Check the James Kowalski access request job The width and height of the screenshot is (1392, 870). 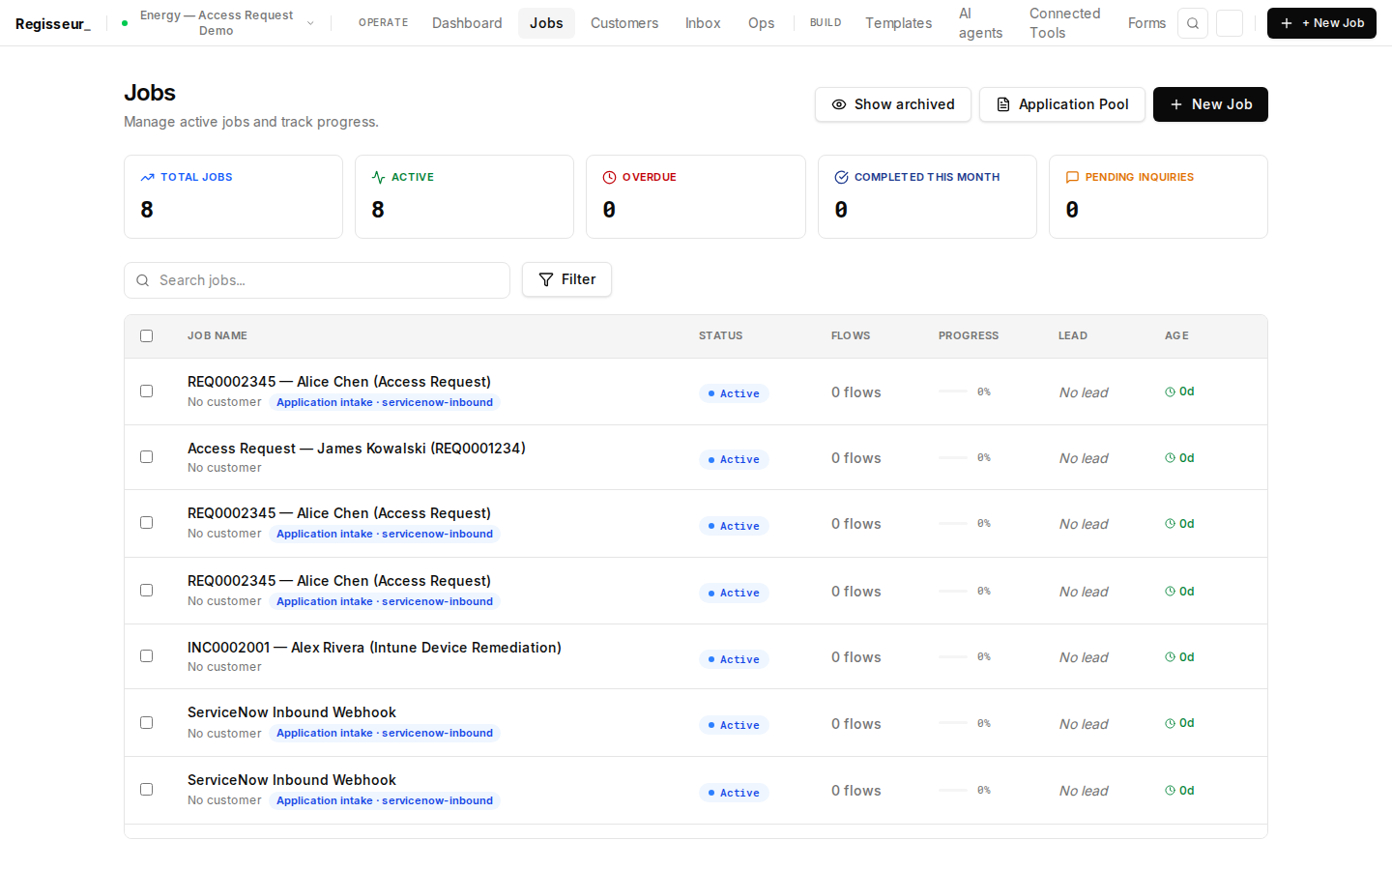tap(147, 457)
